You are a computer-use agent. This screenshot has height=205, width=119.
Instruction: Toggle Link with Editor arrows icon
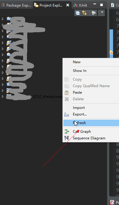[x=84, y=13]
